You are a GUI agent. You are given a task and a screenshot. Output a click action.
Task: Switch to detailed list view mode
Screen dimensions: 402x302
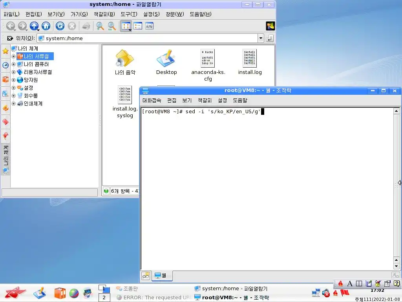point(138,26)
